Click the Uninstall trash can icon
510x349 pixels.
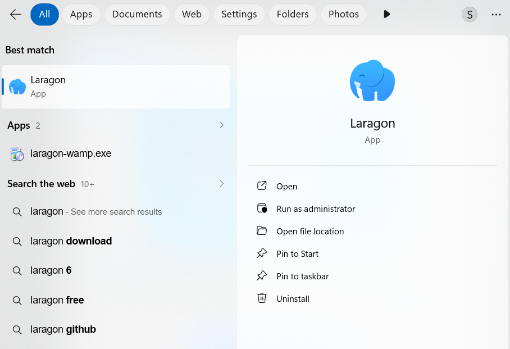pos(262,298)
